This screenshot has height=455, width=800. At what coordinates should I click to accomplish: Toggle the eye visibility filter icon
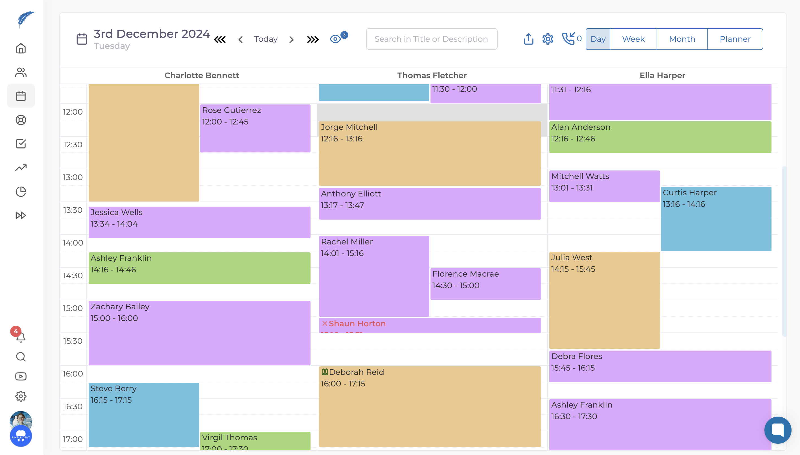pos(335,39)
